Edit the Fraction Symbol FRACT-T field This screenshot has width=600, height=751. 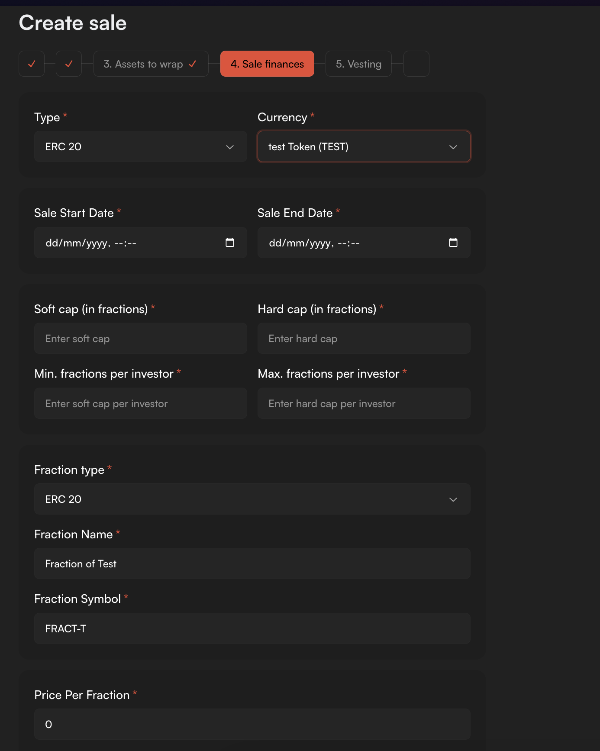pos(252,628)
